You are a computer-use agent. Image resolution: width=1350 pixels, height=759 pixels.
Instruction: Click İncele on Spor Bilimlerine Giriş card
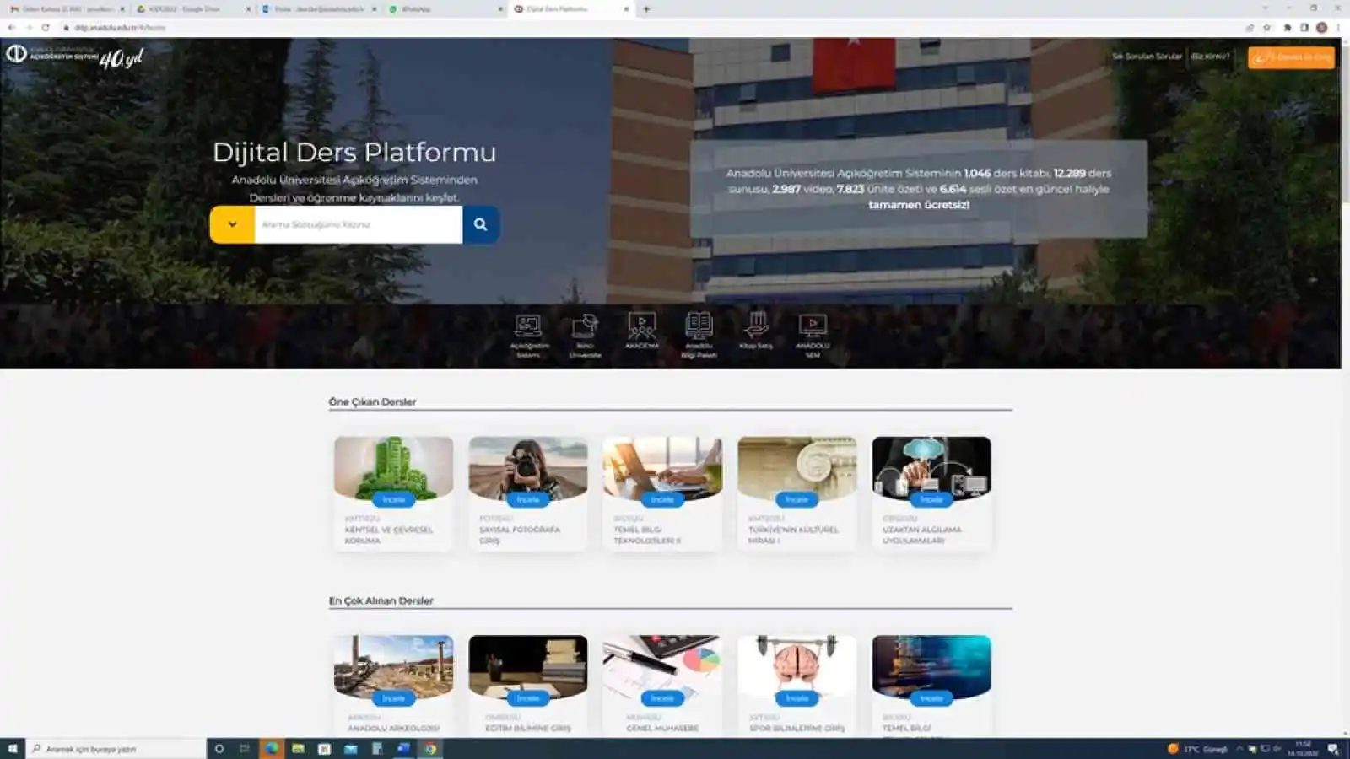[797, 698]
